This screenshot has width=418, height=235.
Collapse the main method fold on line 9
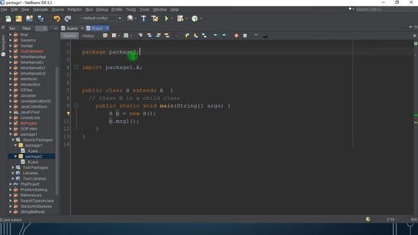pos(76,106)
